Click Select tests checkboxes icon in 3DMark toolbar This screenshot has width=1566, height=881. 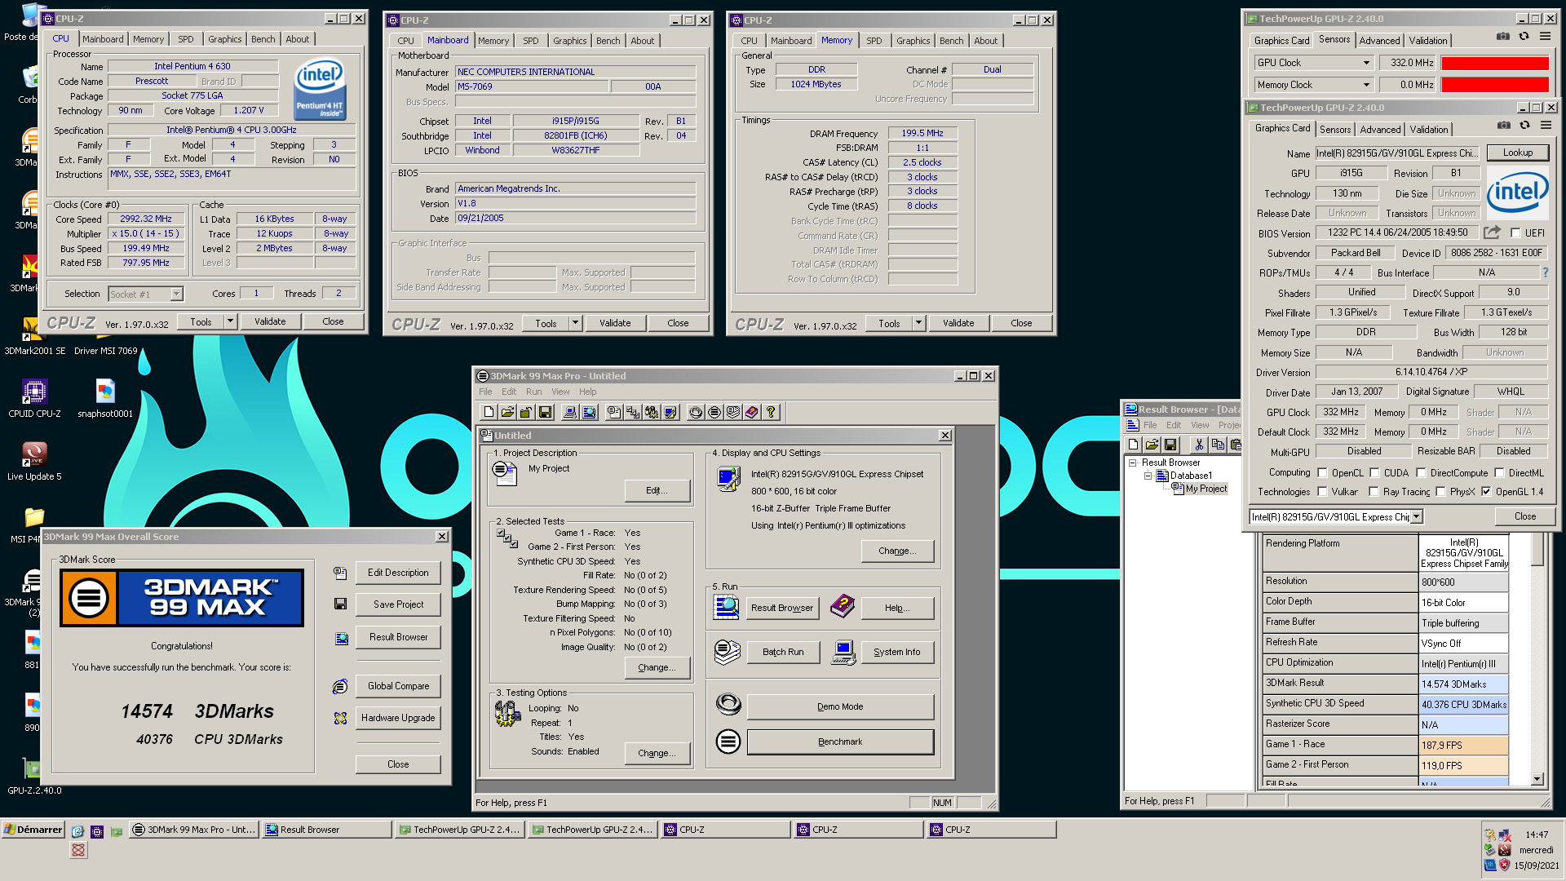pos(633,413)
